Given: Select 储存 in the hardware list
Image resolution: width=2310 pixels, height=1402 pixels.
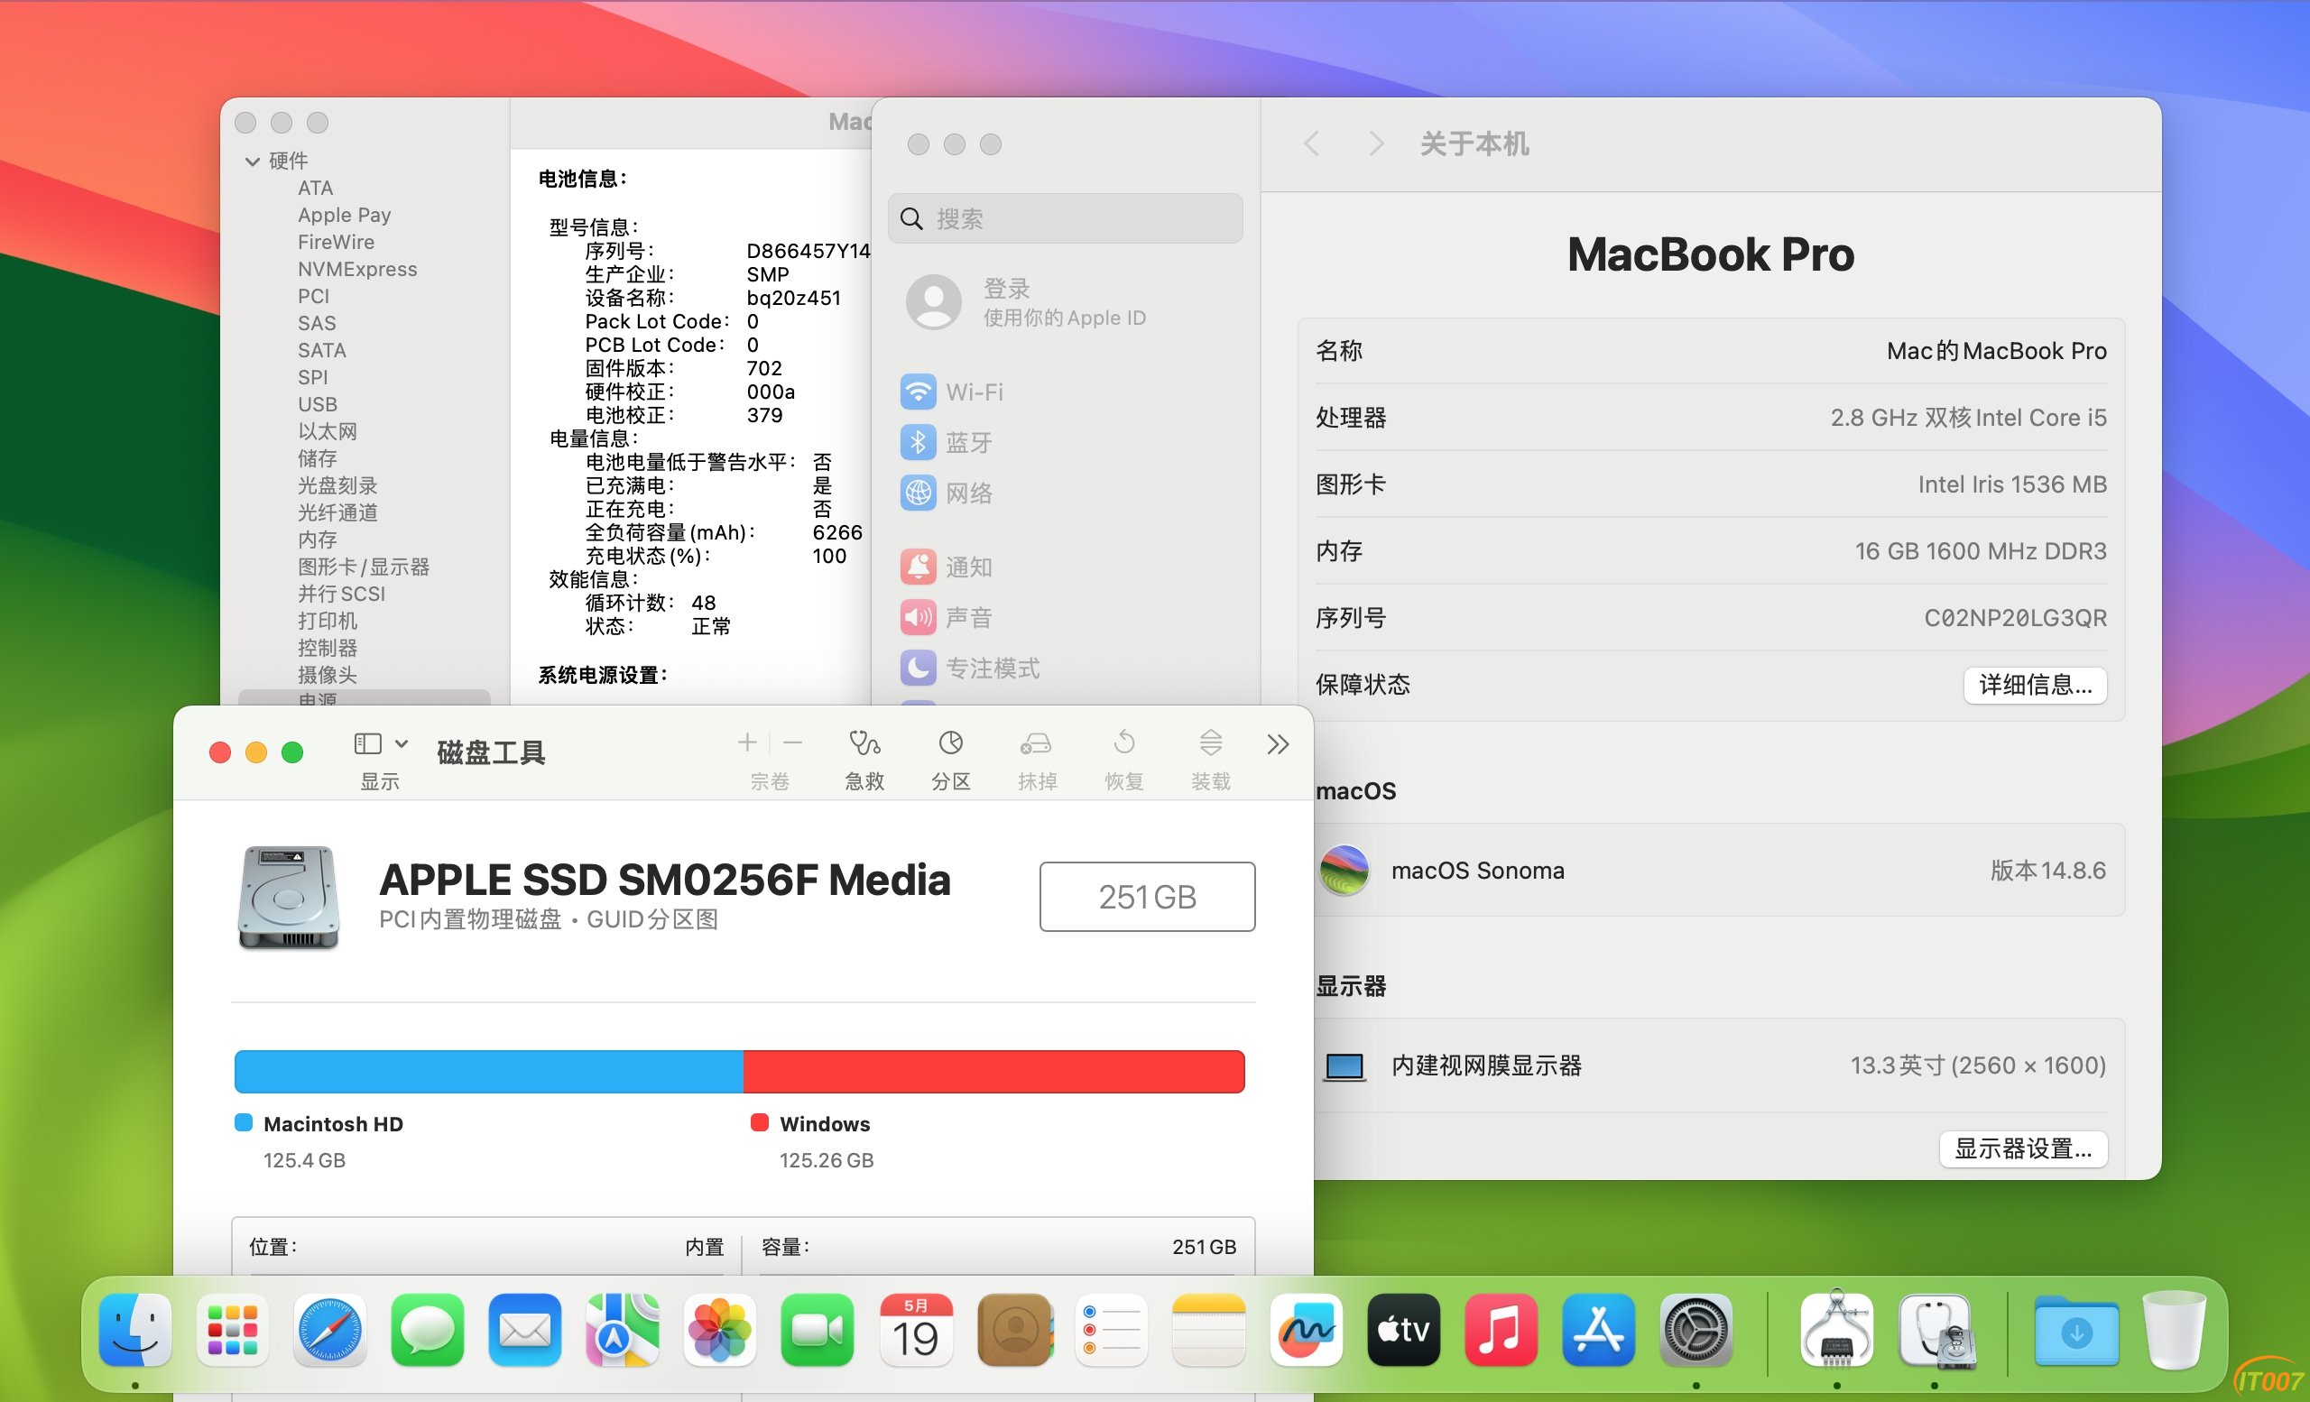Looking at the screenshot, I should tap(317, 459).
